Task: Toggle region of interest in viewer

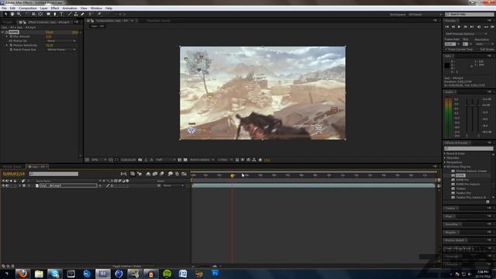Action: coord(180,160)
